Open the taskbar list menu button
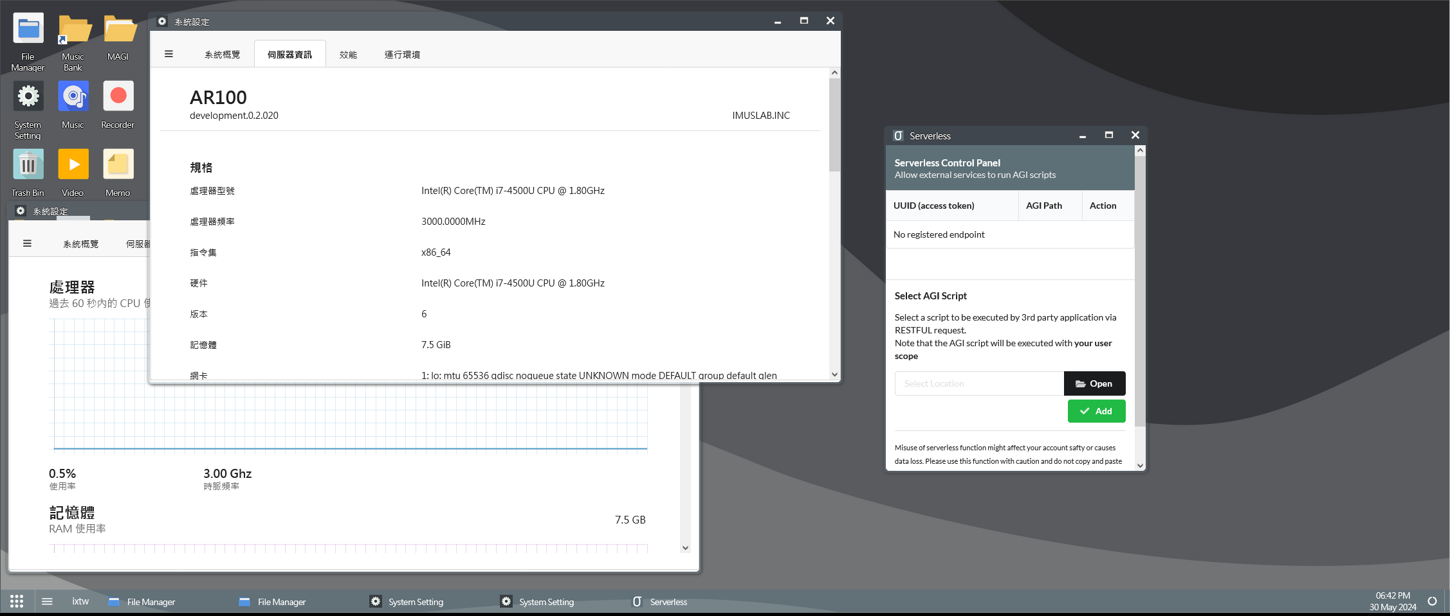The width and height of the screenshot is (1450, 616). pyautogui.click(x=47, y=601)
